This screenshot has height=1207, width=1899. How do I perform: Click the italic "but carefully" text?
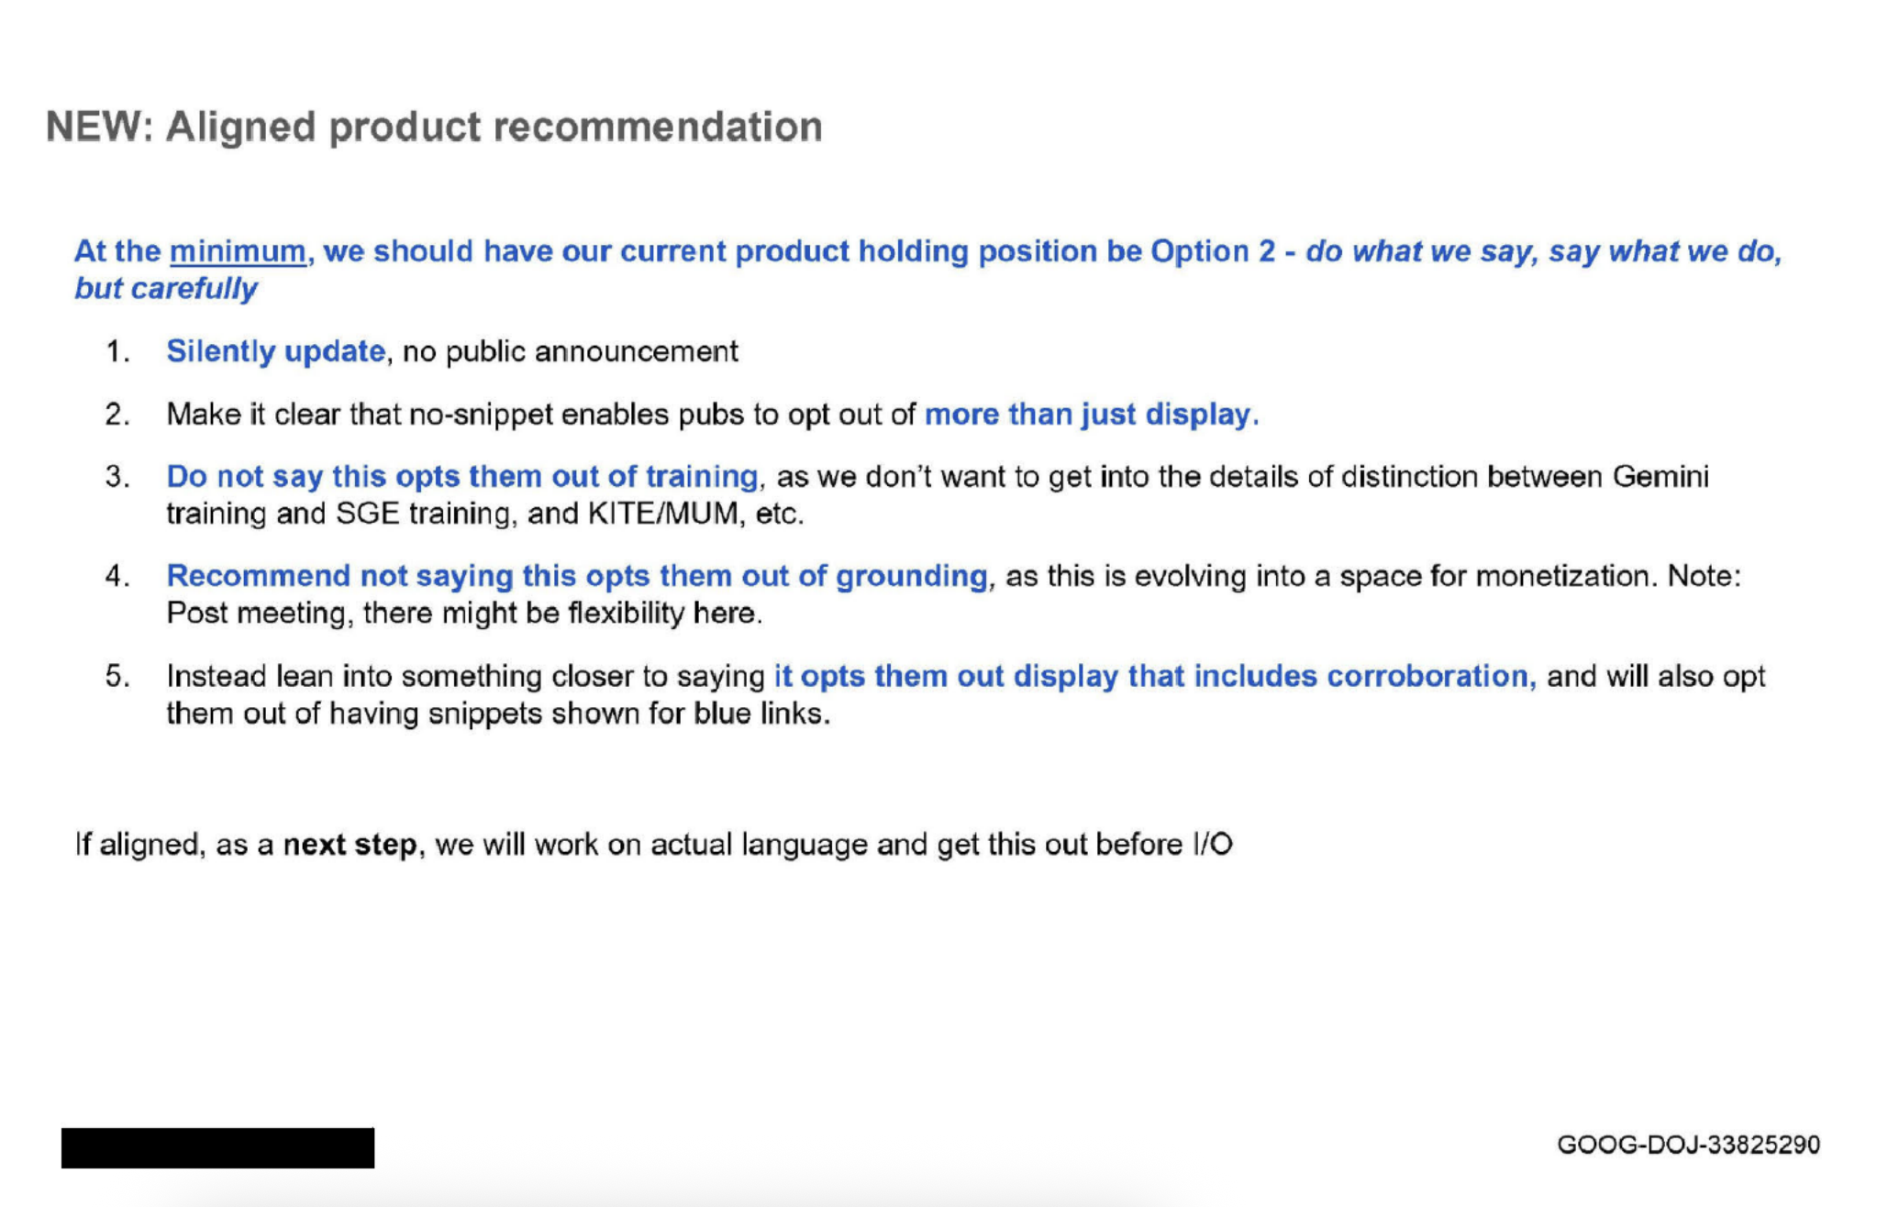pos(166,289)
